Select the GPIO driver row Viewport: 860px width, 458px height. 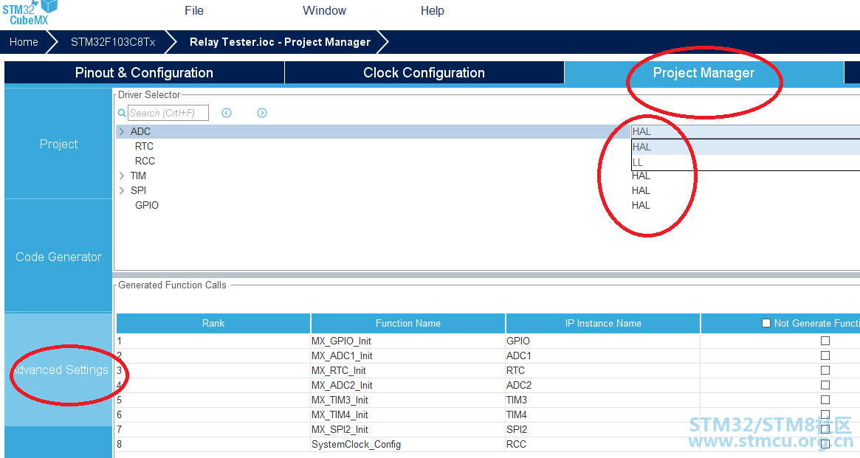(x=147, y=206)
